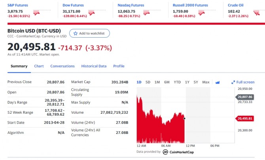Click the red 20,495.81 price marker on chart
The width and height of the screenshot is (265, 160).
point(245,118)
